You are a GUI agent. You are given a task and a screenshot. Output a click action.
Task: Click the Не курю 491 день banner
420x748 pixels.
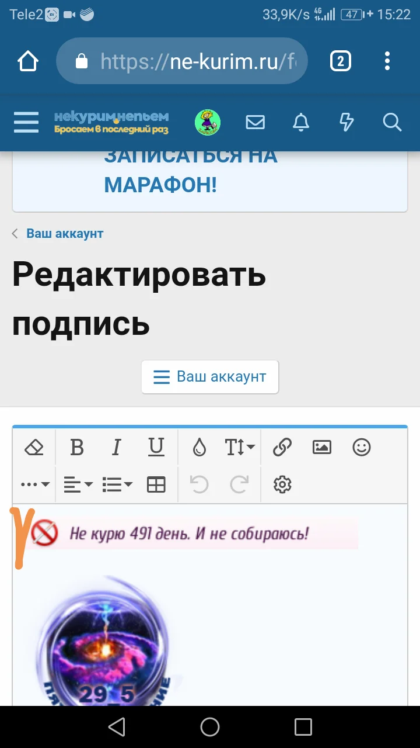click(194, 533)
